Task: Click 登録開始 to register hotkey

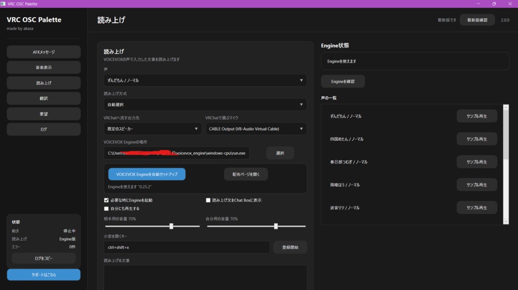Action: [x=290, y=247]
